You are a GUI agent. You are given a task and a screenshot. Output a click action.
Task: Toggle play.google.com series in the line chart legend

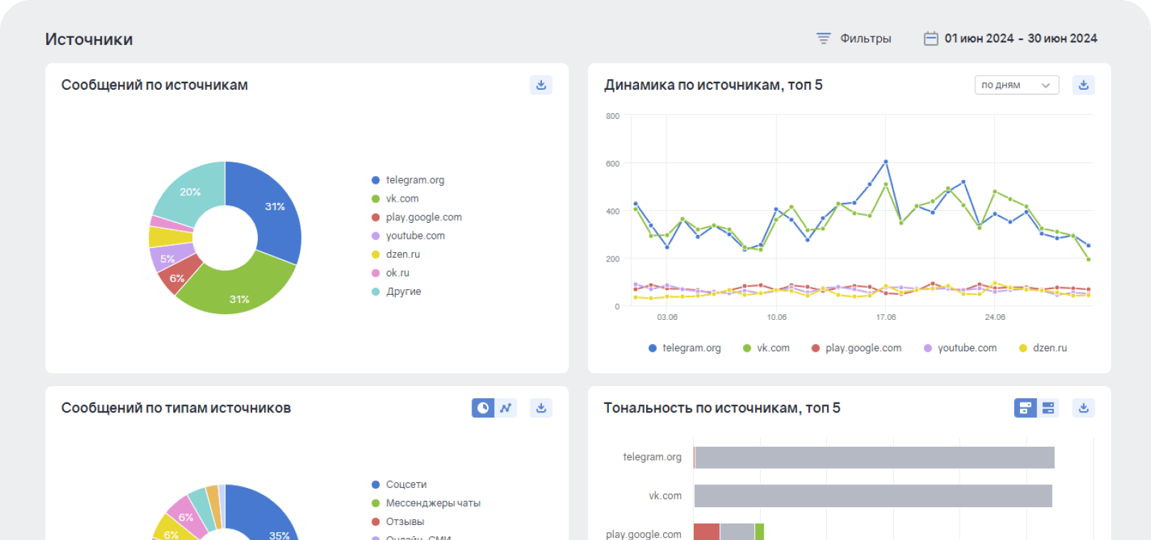[857, 348]
